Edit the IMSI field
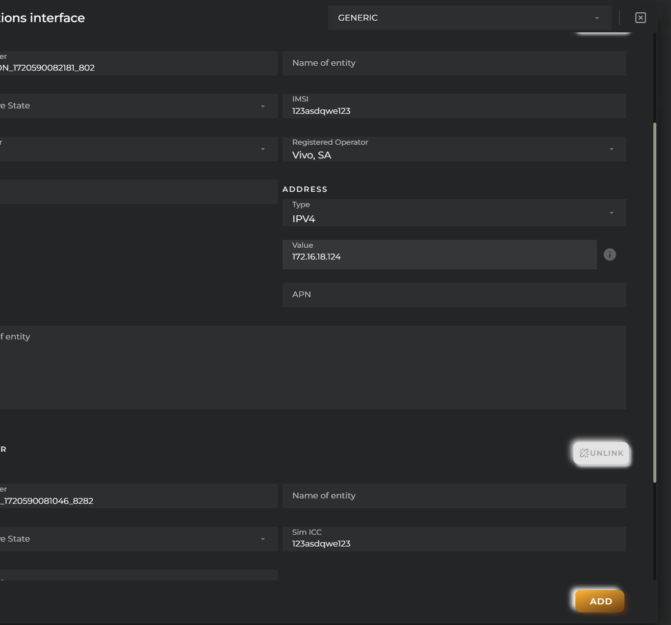Screen dimensions: 671x625 tap(454, 106)
